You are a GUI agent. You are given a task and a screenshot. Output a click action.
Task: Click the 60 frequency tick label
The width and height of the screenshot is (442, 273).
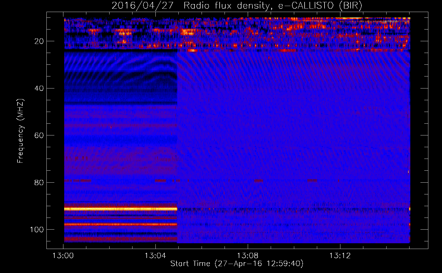(39, 136)
